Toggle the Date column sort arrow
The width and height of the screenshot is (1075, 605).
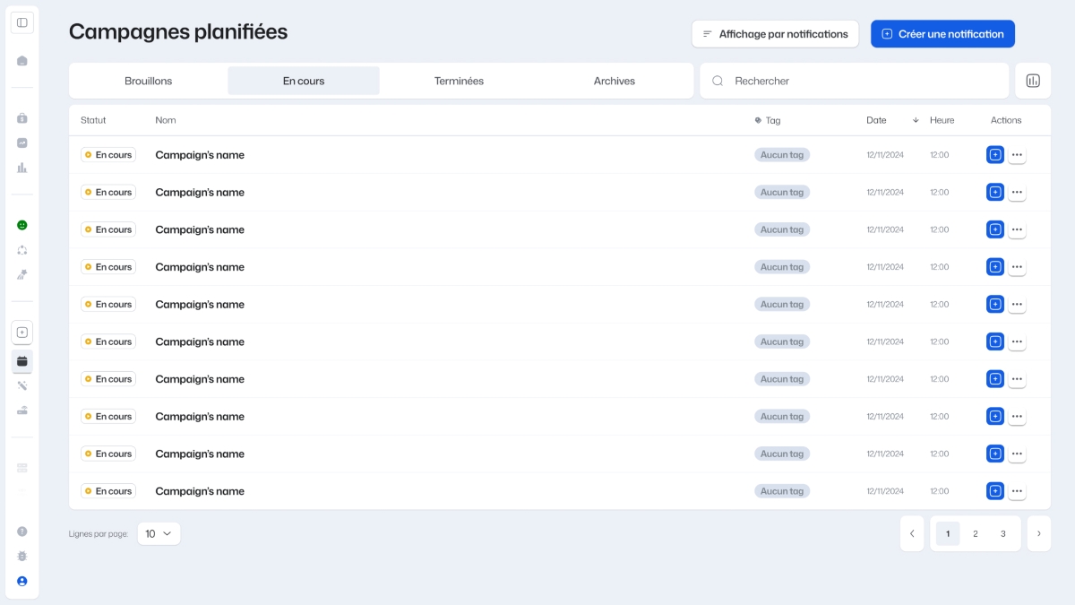click(916, 120)
